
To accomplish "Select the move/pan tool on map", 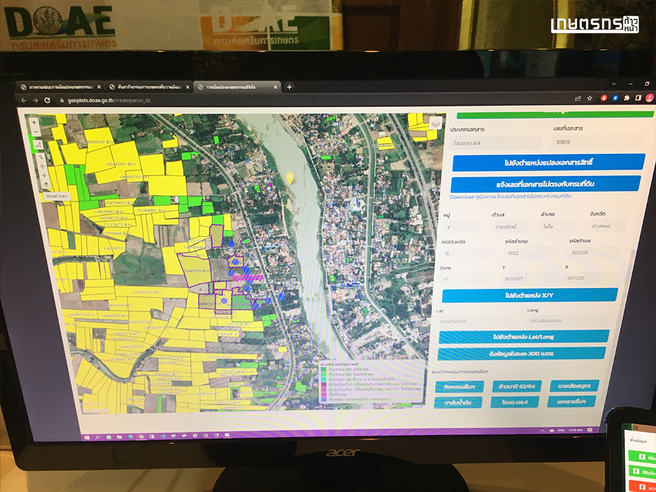I will (x=43, y=166).
